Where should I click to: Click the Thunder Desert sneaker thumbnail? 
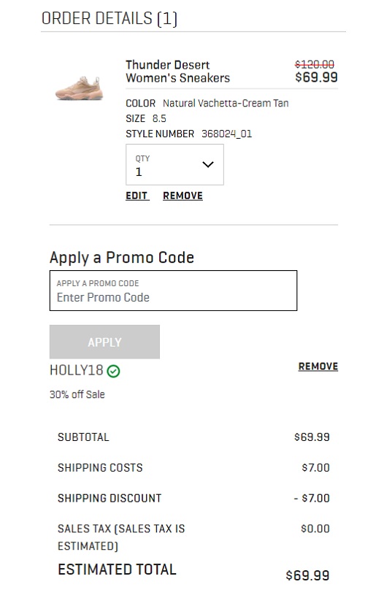tap(80, 88)
